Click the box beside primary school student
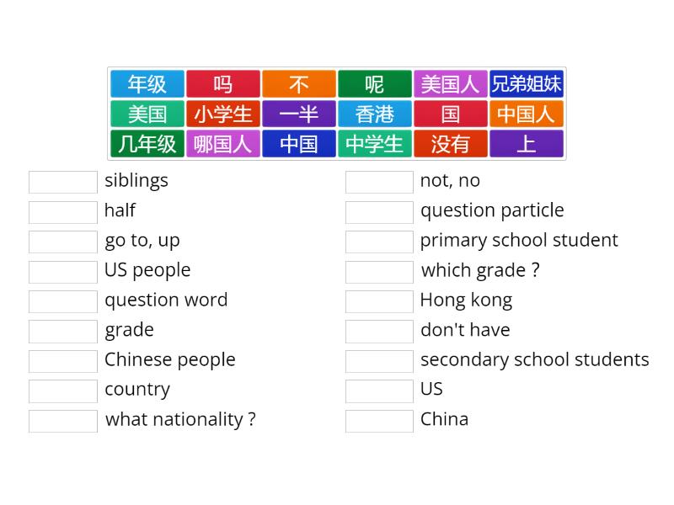674x505 pixels. (379, 242)
